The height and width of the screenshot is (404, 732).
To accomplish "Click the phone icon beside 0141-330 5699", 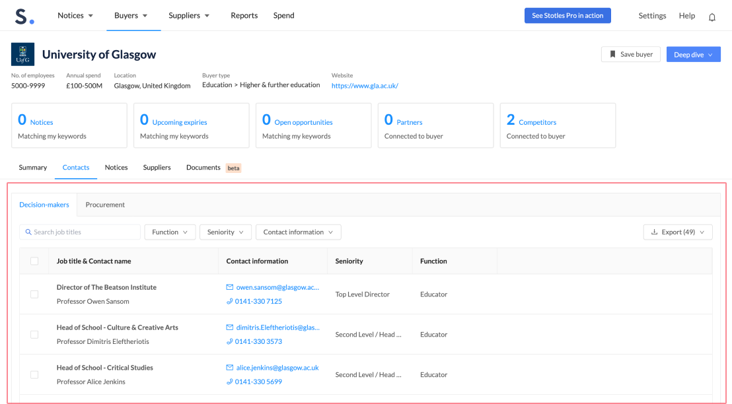I will coord(230,382).
